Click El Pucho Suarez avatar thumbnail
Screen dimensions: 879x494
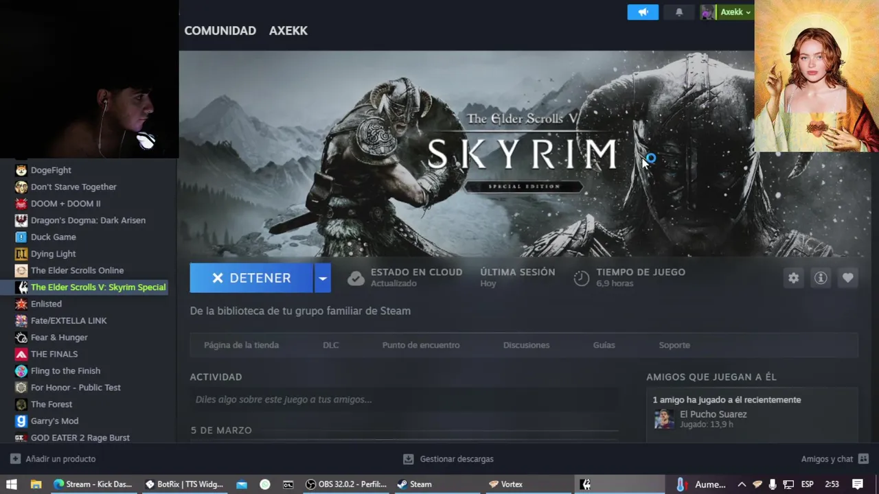click(663, 419)
